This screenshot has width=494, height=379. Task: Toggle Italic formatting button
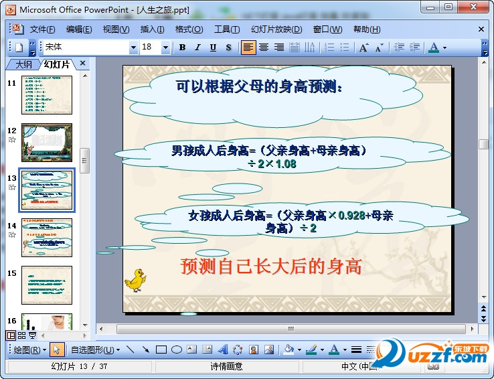[197, 48]
